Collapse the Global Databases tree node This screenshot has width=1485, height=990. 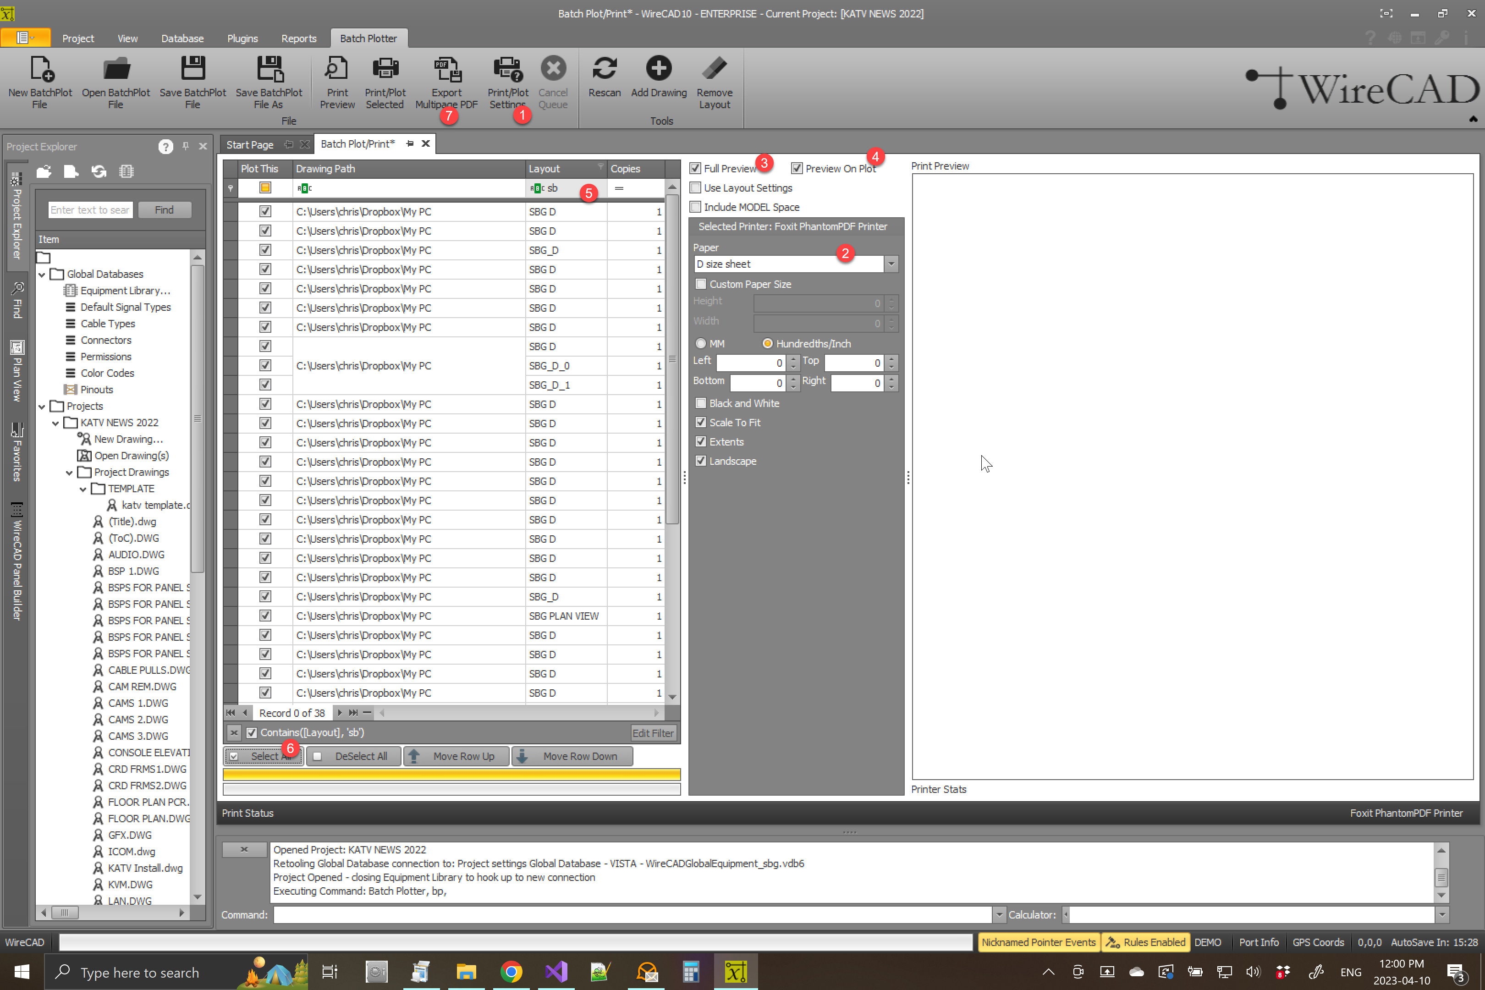coord(42,274)
